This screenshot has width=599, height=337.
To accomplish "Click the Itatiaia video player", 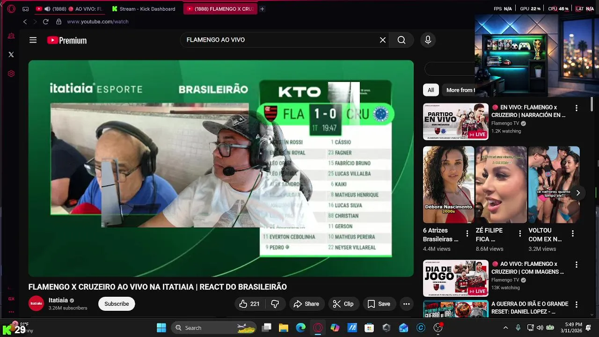I will (x=221, y=168).
